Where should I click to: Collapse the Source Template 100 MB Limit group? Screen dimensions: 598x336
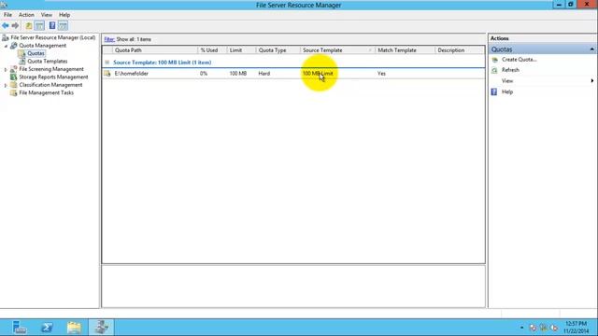(107, 63)
